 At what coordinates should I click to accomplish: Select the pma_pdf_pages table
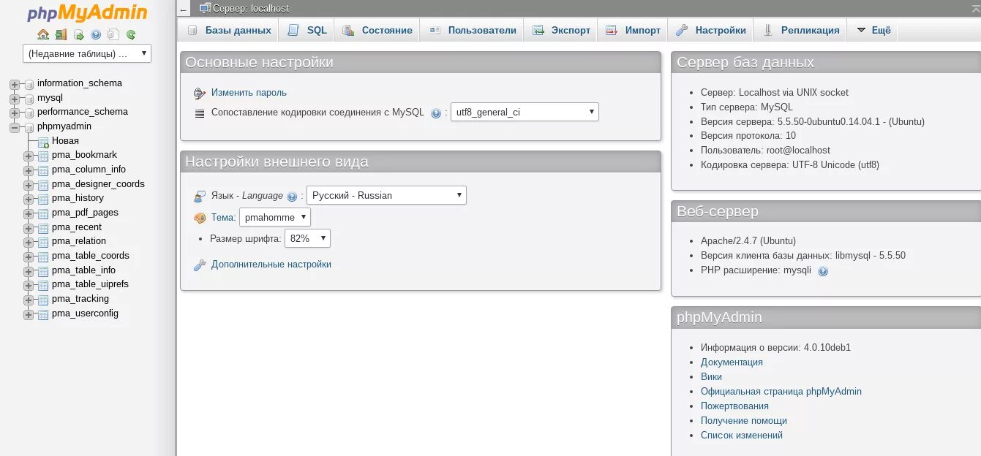click(85, 213)
